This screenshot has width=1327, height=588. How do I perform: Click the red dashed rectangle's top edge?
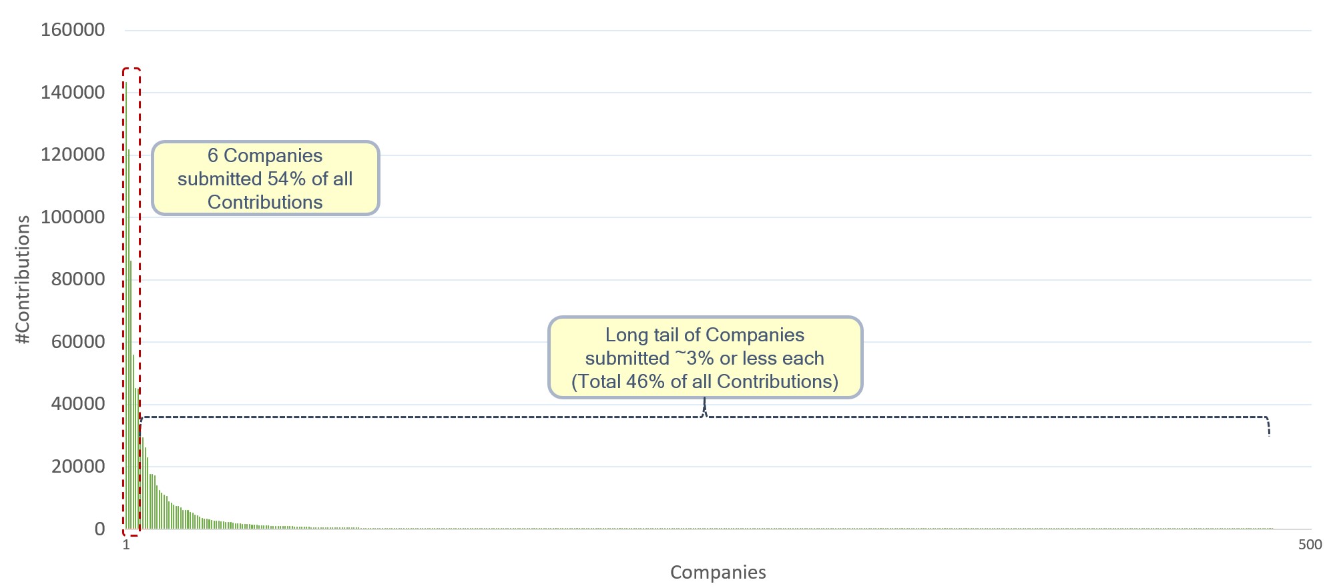coord(131,69)
